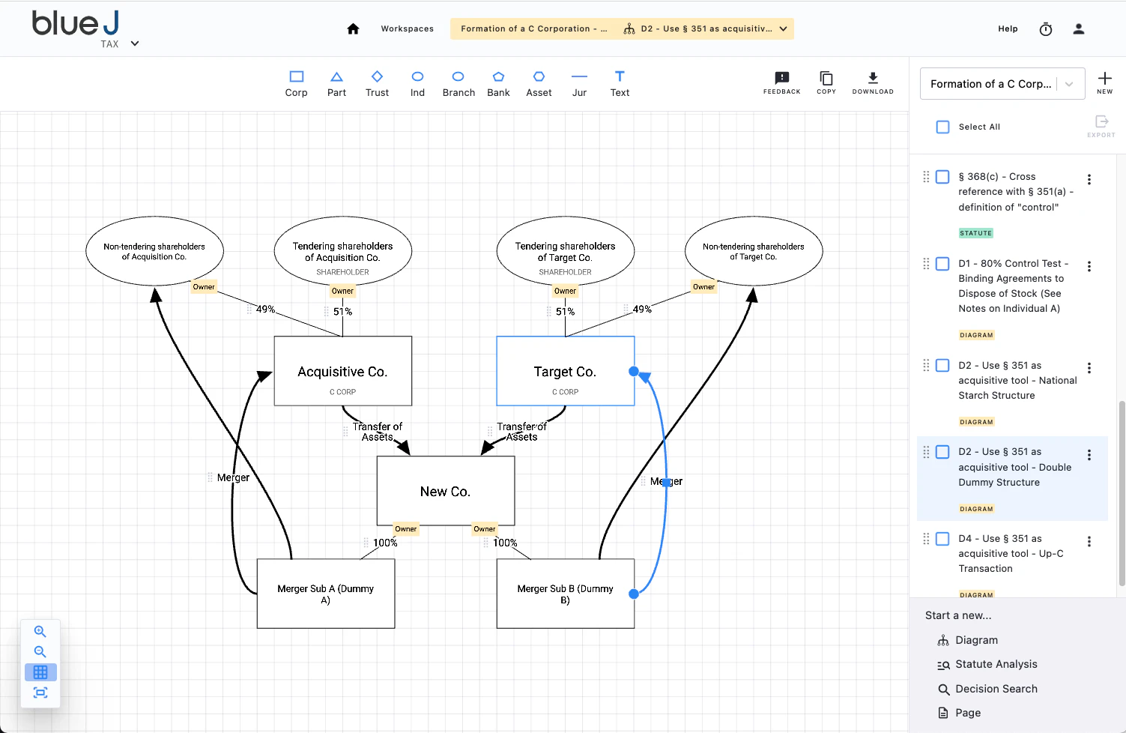This screenshot has width=1126, height=733.
Task: Open the Help menu
Action: click(x=1008, y=29)
